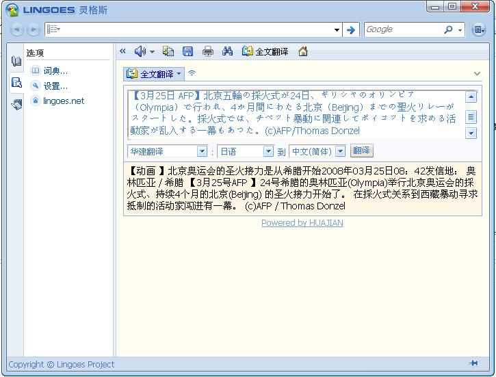
Task: Close the Lingoes window
Action: tap(475, 6)
